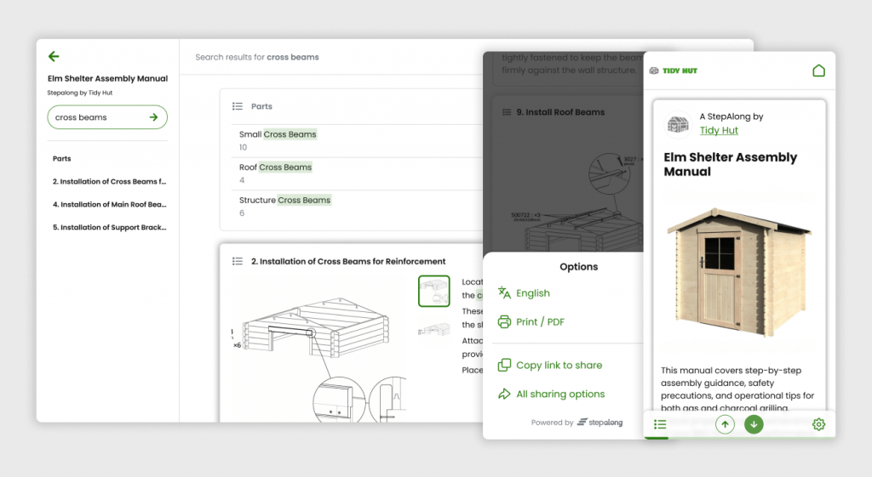This screenshot has height=477, width=872.
Task: Click the list icon beside Parts heading
Action: point(238,106)
